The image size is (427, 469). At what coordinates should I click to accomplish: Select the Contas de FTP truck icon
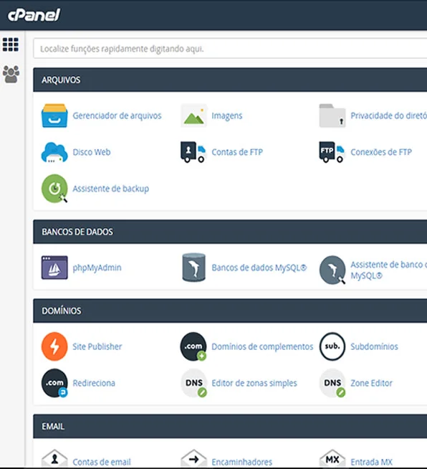pos(193,152)
